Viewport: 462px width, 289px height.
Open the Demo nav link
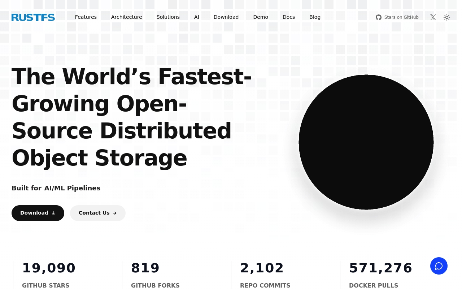261,17
